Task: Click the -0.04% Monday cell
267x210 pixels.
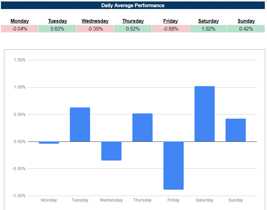Action: coord(20,29)
